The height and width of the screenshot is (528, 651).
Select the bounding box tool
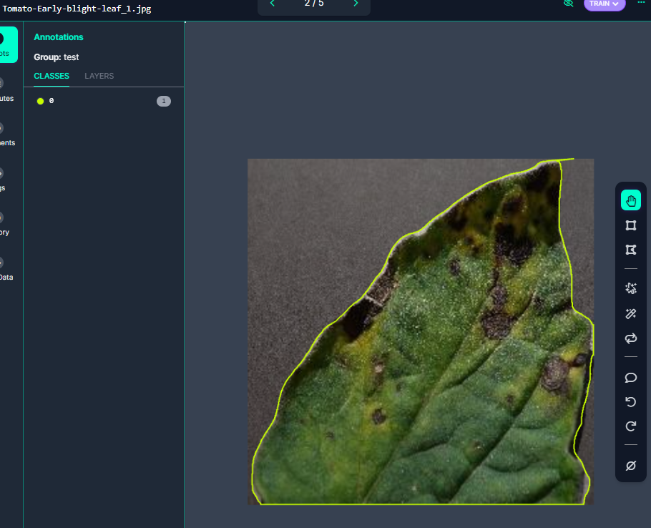(630, 225)
